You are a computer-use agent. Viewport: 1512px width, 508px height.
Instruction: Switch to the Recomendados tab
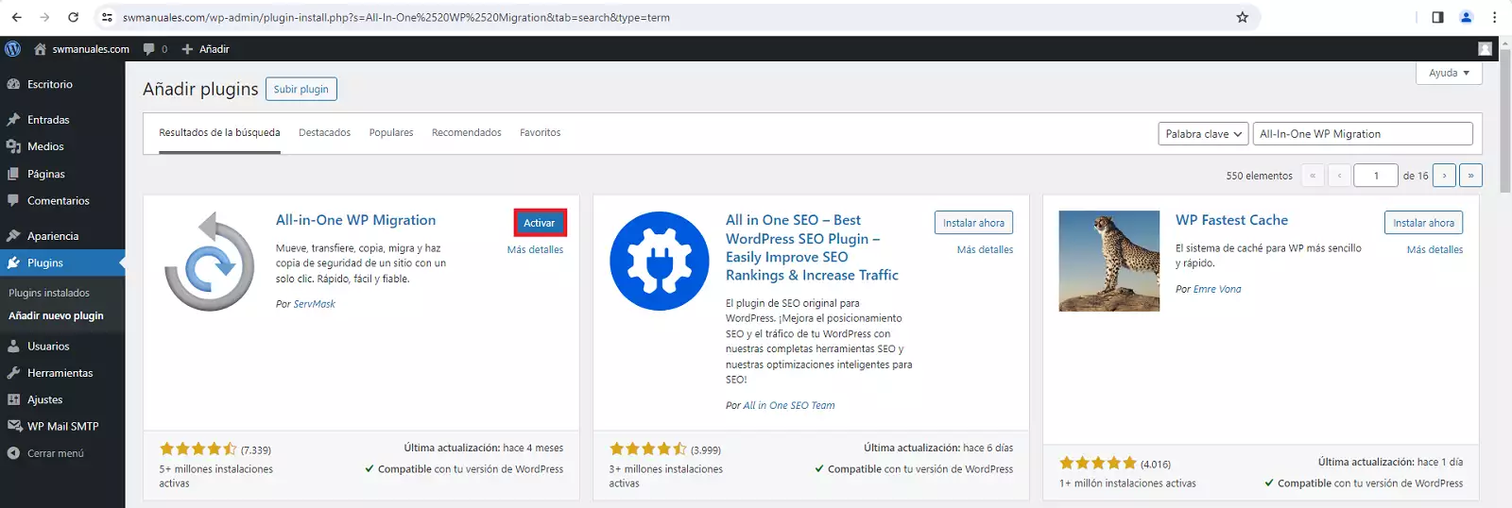click(x=466, y=133)
